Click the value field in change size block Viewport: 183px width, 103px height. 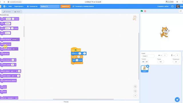[13, 60]
